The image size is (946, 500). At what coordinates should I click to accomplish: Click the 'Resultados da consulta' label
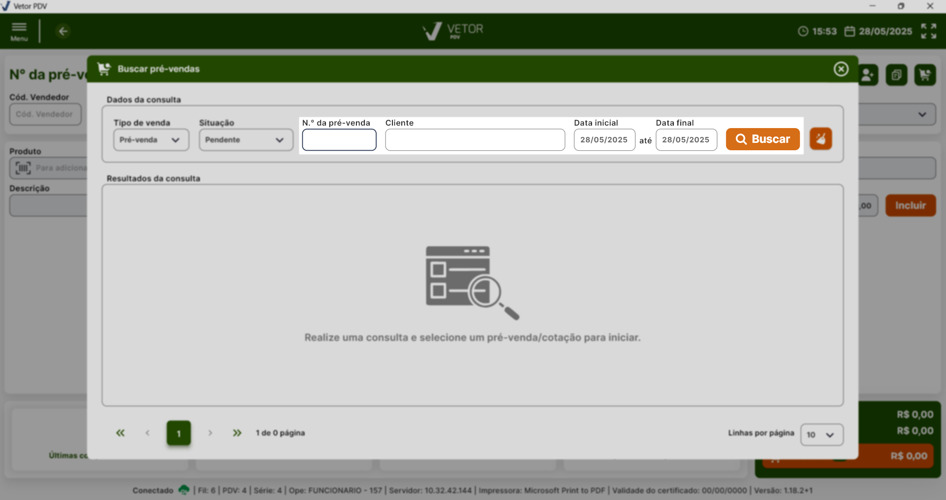(x=153, y=178)
